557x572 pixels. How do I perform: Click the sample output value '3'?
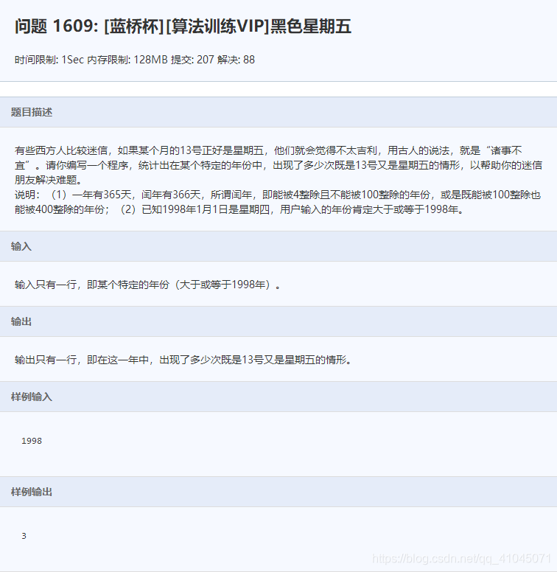(24, 536)
